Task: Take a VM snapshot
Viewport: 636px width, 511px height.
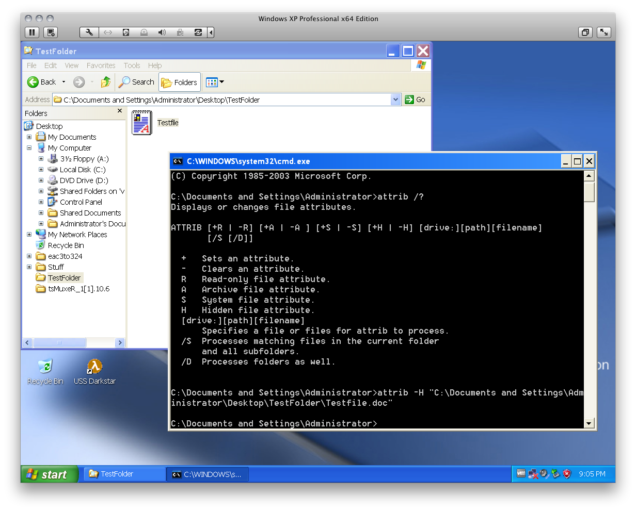Action: (51, 32)
